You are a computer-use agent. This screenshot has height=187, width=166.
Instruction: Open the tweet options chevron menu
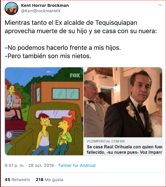point(160,5)
